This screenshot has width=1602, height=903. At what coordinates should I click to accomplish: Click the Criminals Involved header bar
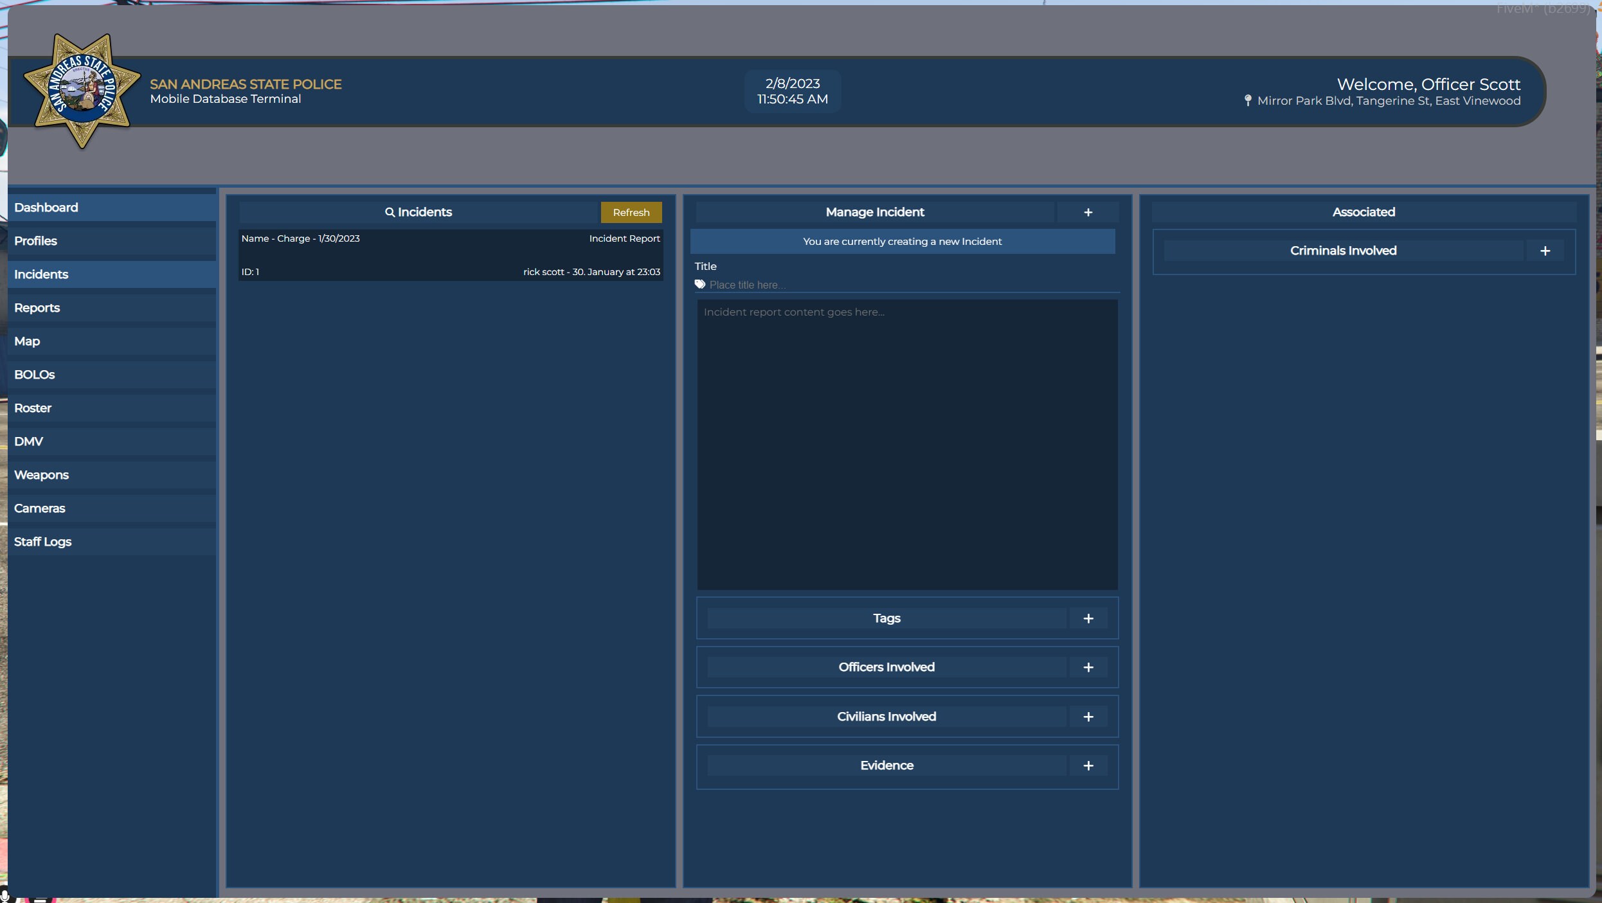1343,251
